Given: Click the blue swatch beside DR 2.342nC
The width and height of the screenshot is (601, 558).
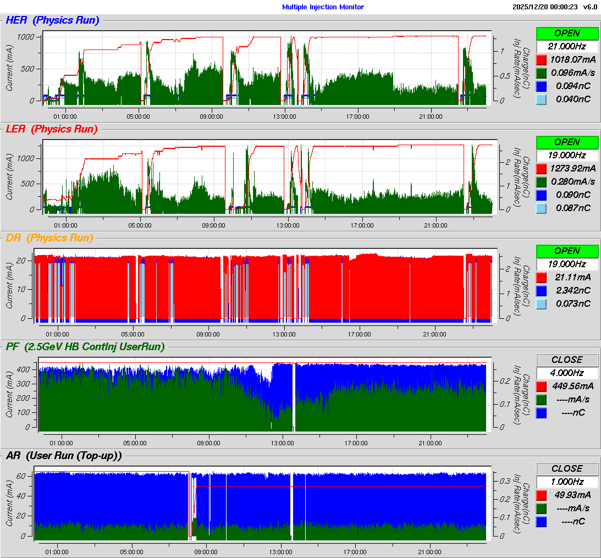Looking at the screenshot, I should click(541, 290).
